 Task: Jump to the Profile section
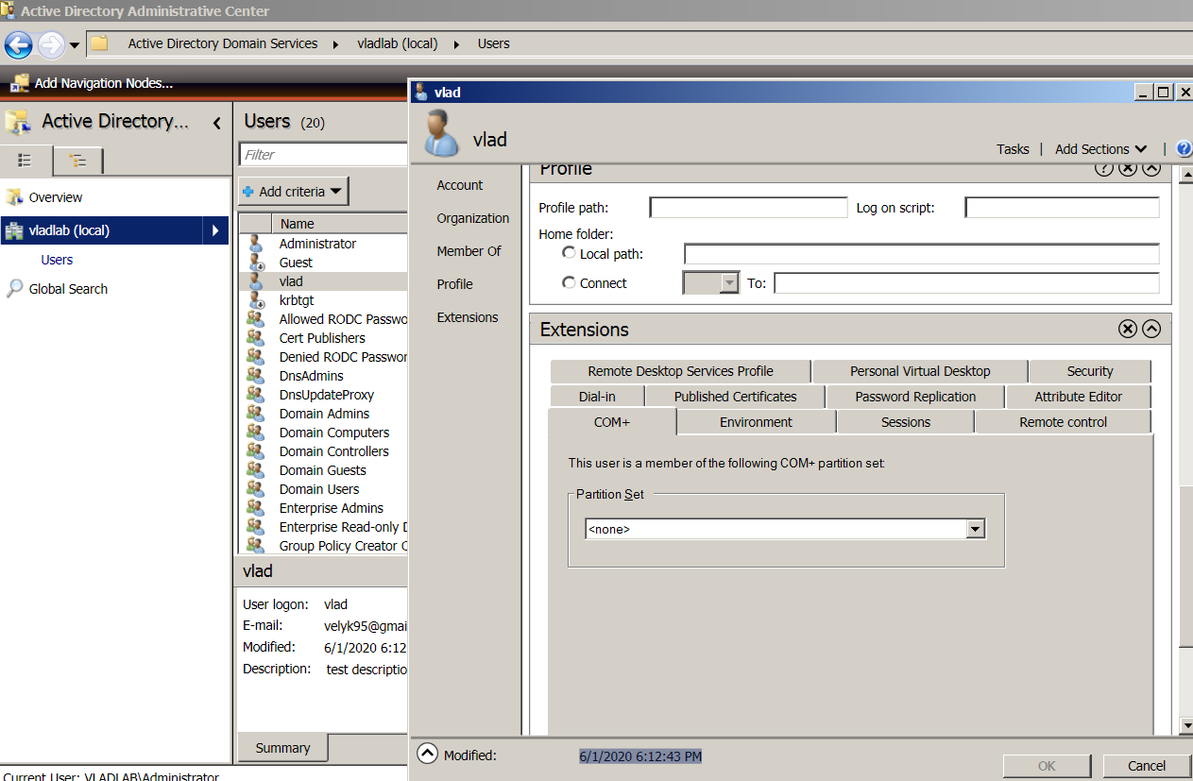454,284
